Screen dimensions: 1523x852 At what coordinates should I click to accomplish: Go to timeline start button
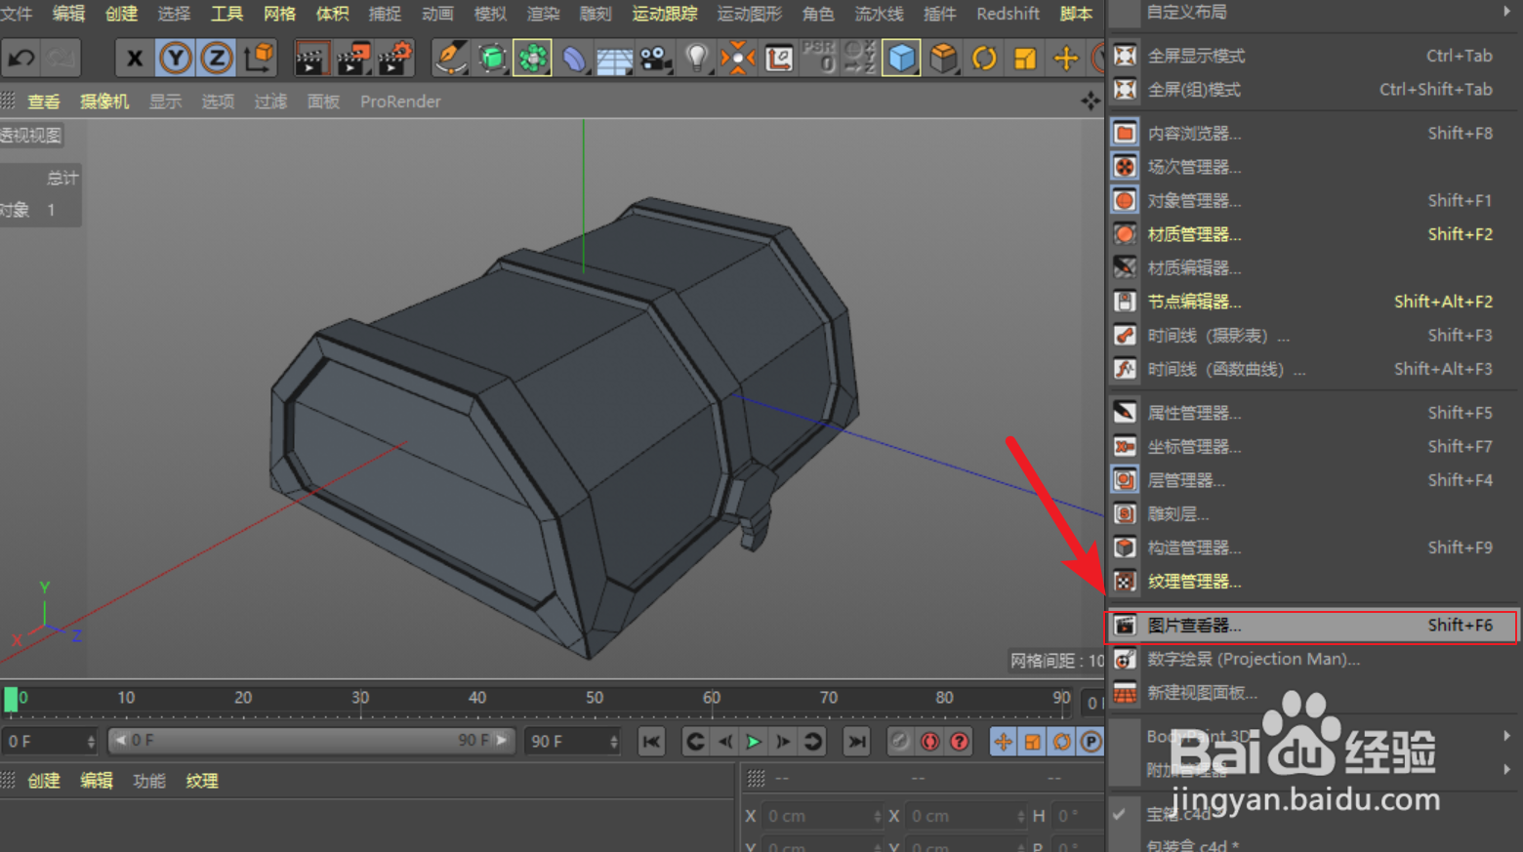(x=651, y=742)
